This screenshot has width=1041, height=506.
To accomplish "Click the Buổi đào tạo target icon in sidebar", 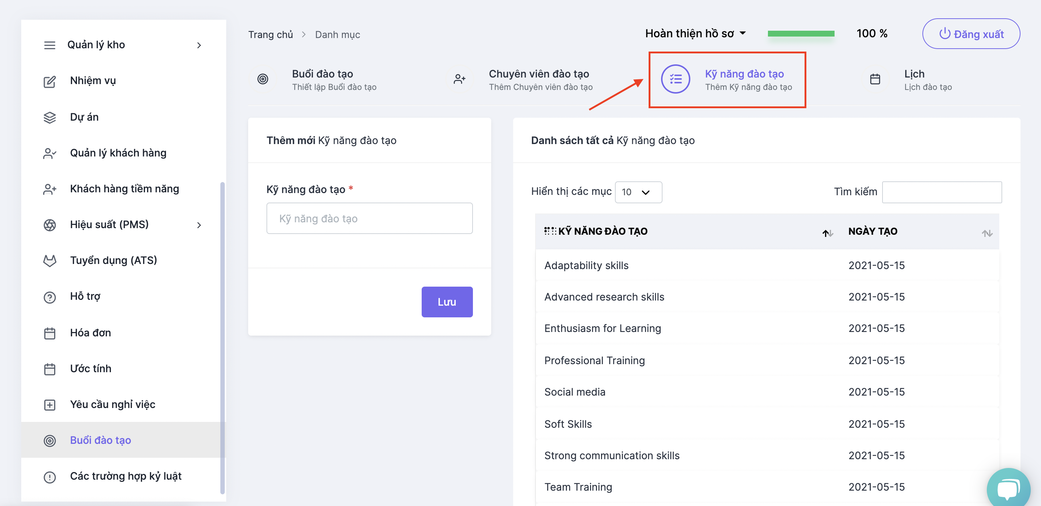I will point(50,441).
